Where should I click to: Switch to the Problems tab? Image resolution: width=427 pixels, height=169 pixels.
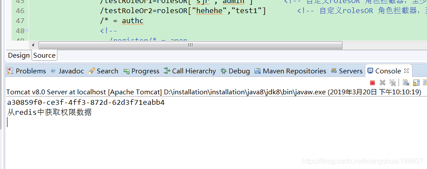26,71
